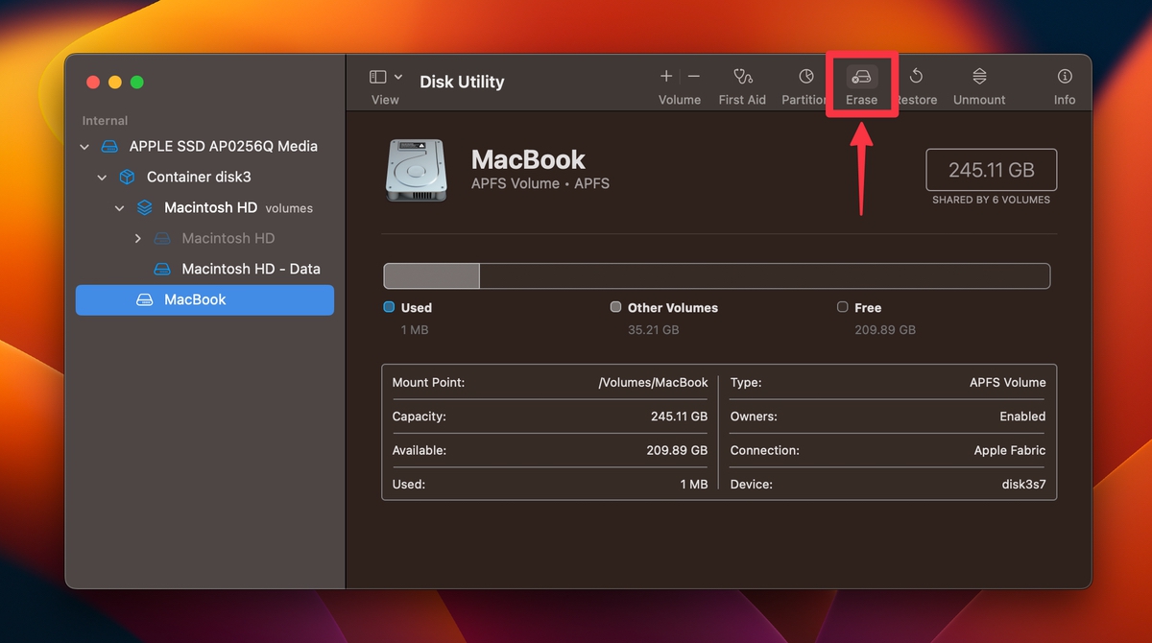The height and width of the screenshot is (643, 1152).
Task: Add a new APFS volume
Action: (x=665, y=75)
